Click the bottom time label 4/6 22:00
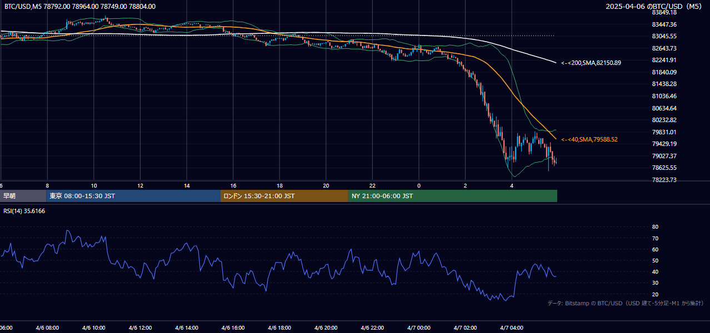The width and height of the screenshot is (710, 333). point(373,328)
